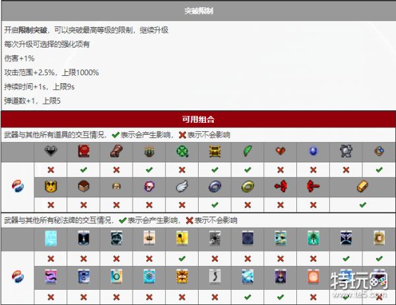The image size is (396, 305).
Task: Click the Stone Mask icon
Action: point(116,187)
